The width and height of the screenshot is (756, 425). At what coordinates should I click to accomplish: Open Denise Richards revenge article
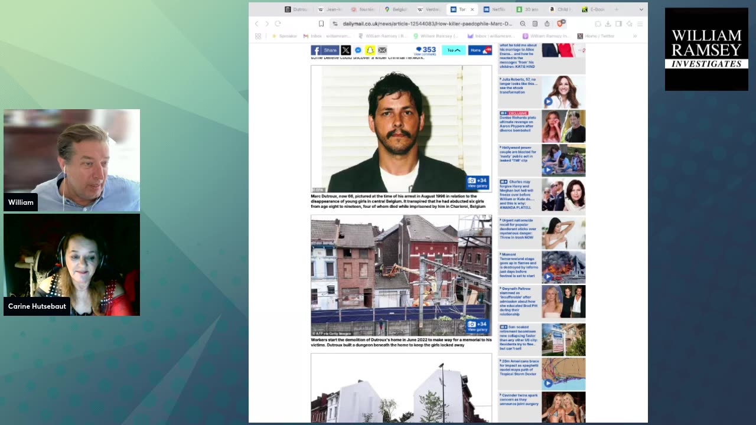point(519,122)
